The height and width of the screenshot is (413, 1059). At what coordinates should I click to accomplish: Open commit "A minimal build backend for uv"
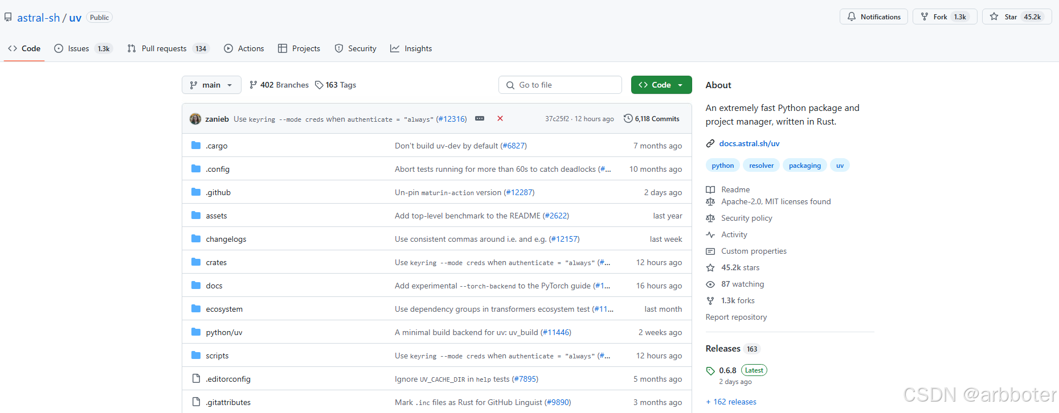(x=467, y=332)
